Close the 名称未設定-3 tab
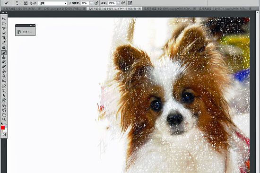The height and width of the screenshot is (173, 260). pos(140,9)
